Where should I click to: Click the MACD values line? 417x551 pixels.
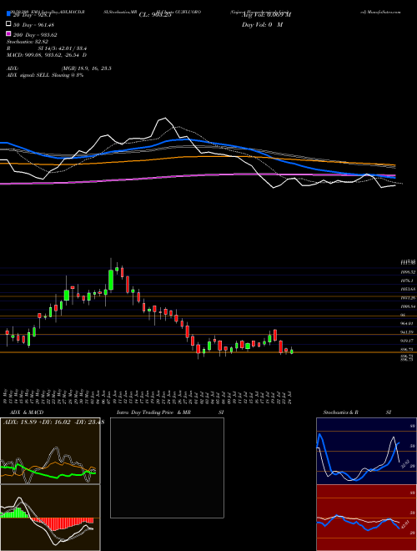tap(47, 55)
